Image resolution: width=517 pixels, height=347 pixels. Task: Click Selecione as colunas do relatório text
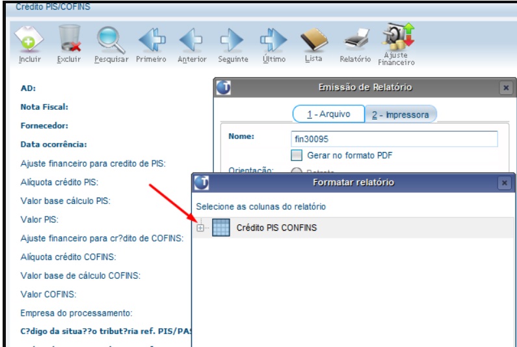(261, 207)
